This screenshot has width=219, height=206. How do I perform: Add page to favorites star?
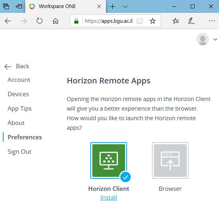point(153,21)
